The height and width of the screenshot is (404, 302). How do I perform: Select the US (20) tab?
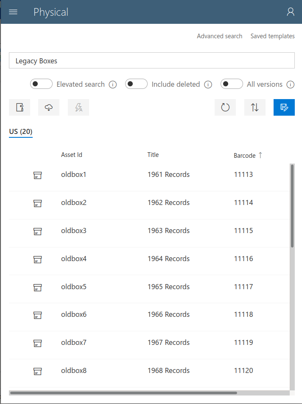click(x=21, y=132)
